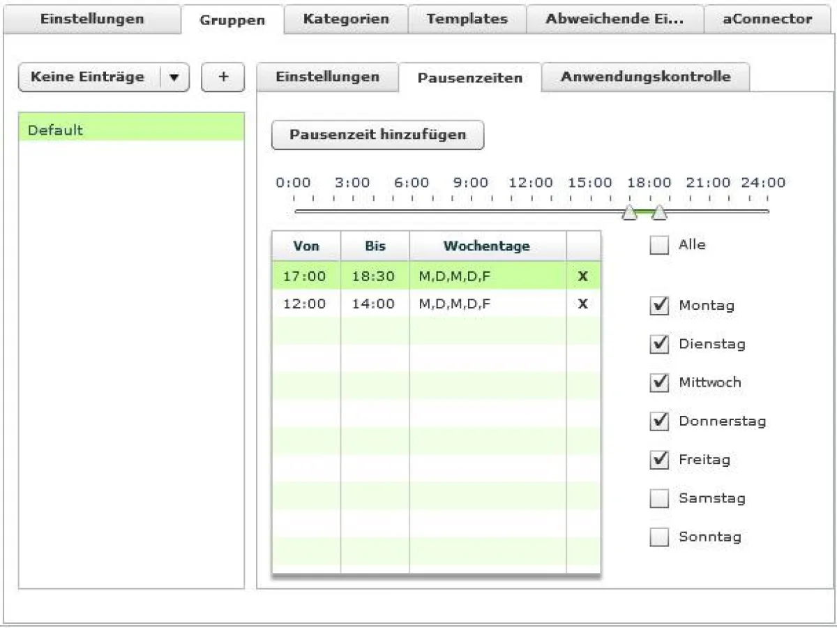Open the Templates tab
The image size is (837, 628).
(x=467, y=19)
